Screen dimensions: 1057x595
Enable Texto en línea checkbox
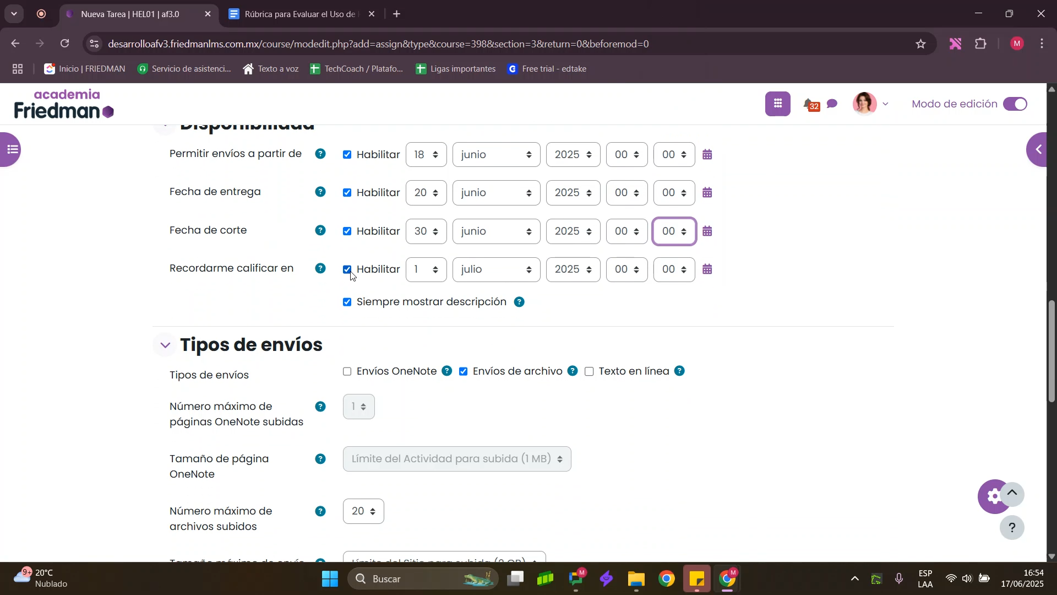pos(589,372)
